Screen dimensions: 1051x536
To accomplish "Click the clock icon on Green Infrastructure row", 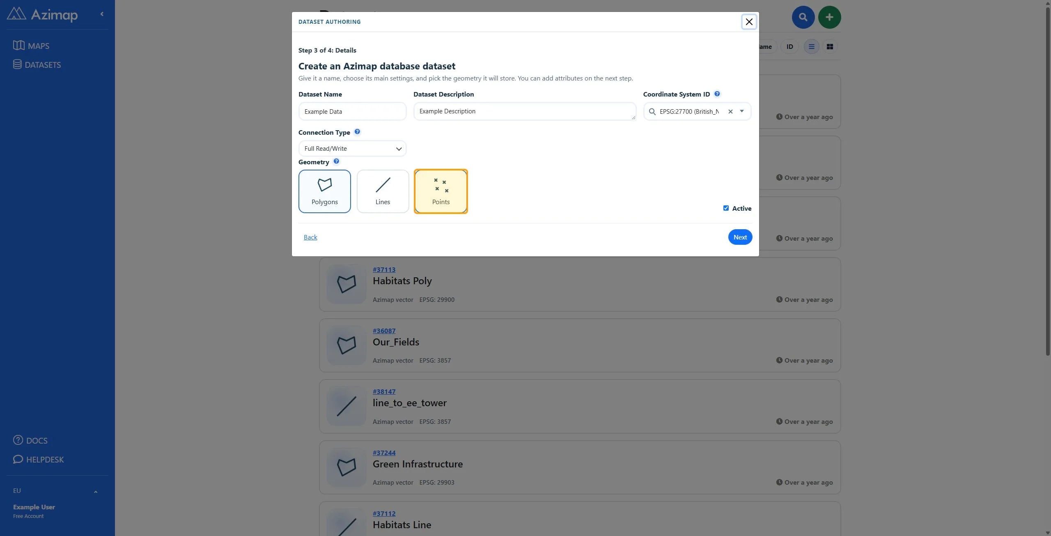I will point(779,482).
